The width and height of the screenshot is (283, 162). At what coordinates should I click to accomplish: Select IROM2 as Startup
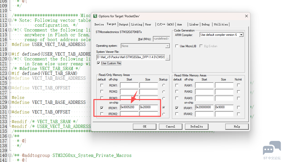click(164, 114)
